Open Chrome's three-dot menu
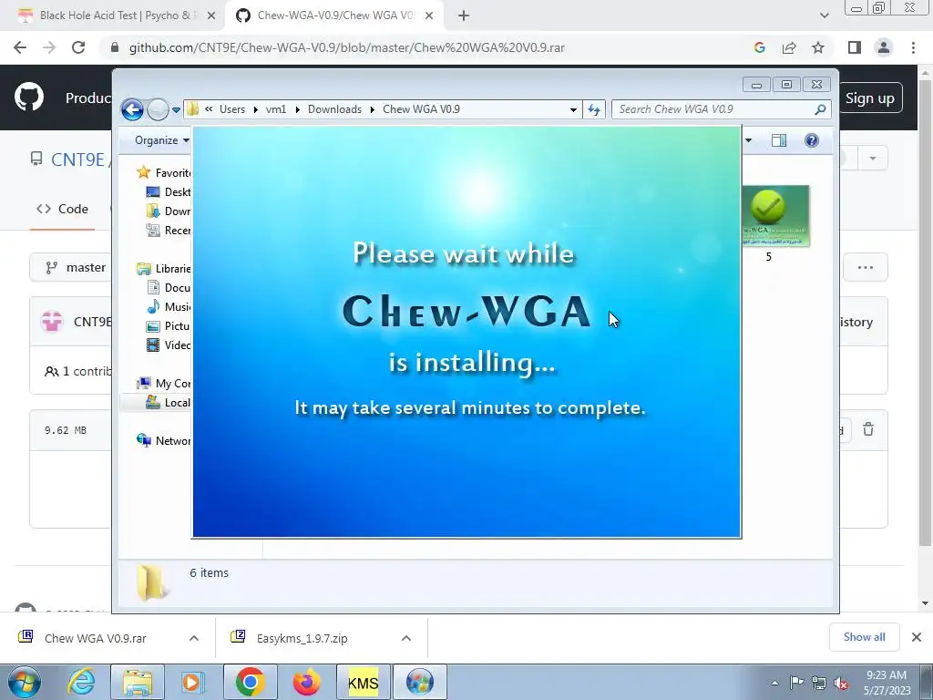Viewport: 933px width, 700px height. 913,47
